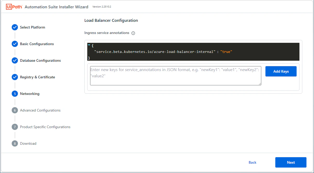The image size is (314, 173).
Task: Click the azure-load-balancer-internal key in JSON
Action: (x=155, y=52)
